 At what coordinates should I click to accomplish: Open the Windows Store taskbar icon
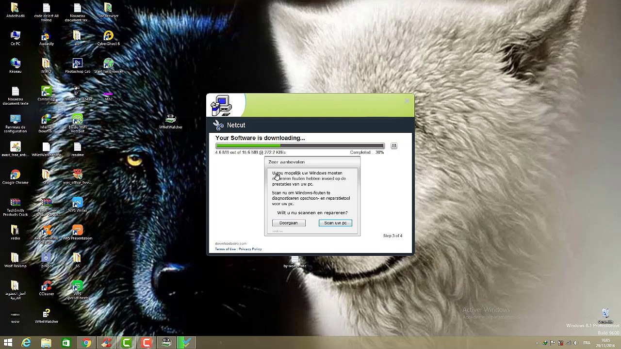[x=66, y=343]
